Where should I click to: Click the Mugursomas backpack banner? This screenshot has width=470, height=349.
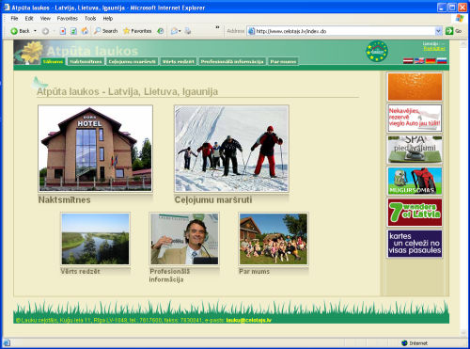click(x=415, y=181)
